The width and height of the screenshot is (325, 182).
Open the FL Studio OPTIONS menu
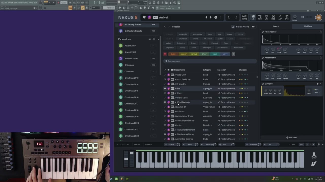pyautogui.click(x=25, y=3)
